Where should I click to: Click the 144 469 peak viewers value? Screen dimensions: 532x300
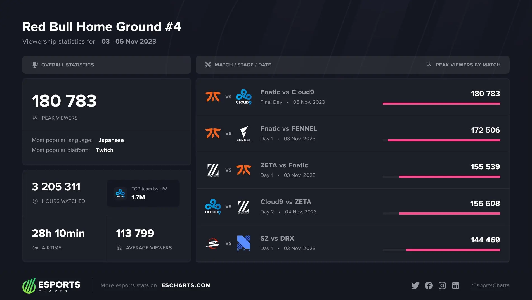(485, 240)
